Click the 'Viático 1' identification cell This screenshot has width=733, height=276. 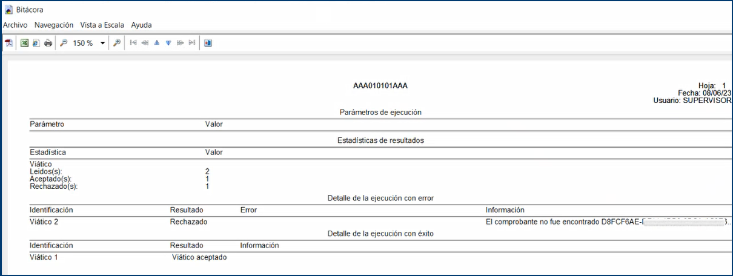pyautogui.click(x=44, y=257)
